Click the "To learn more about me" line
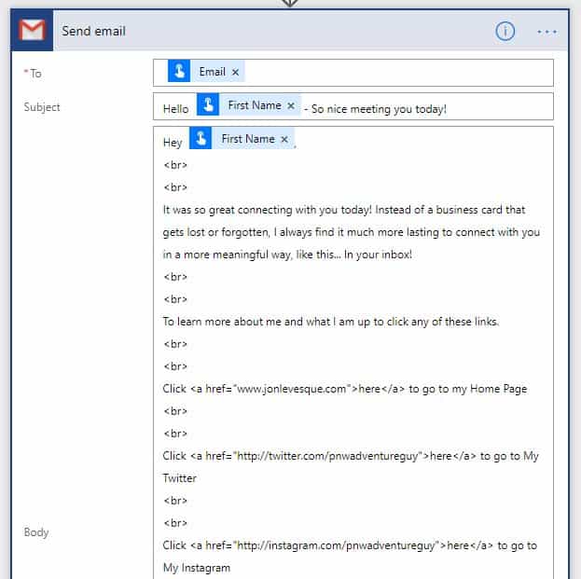581x579 pixels. [331, 322]
